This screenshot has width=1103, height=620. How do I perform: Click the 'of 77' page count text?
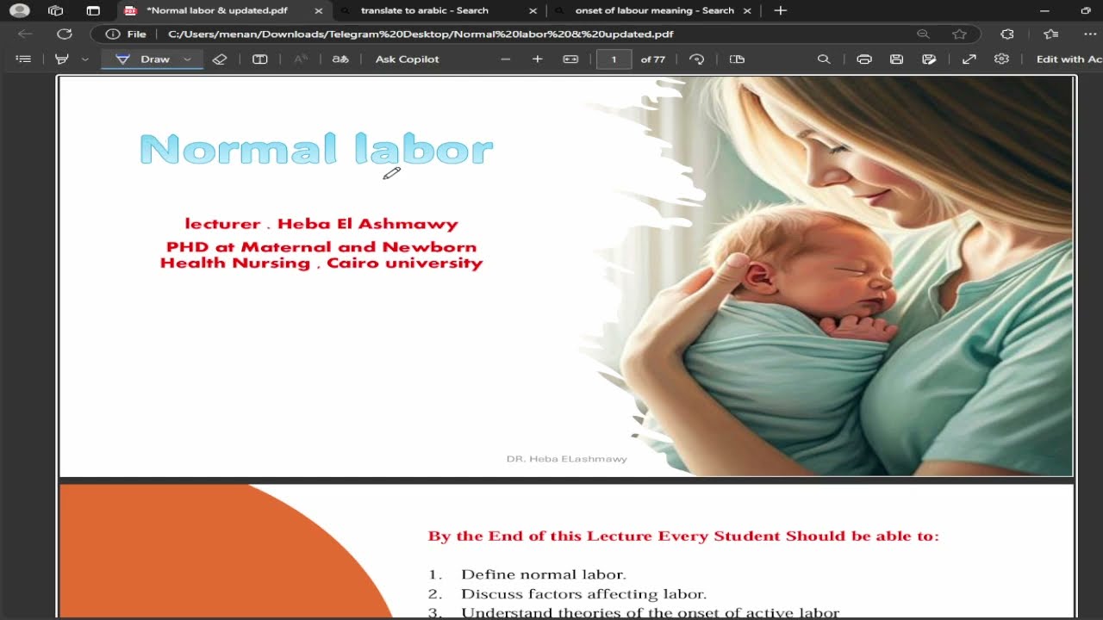pyautogui.click(x=653, y=59)
